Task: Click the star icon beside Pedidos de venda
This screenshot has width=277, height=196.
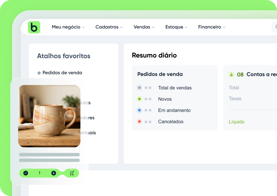Action: pos(39,73)
